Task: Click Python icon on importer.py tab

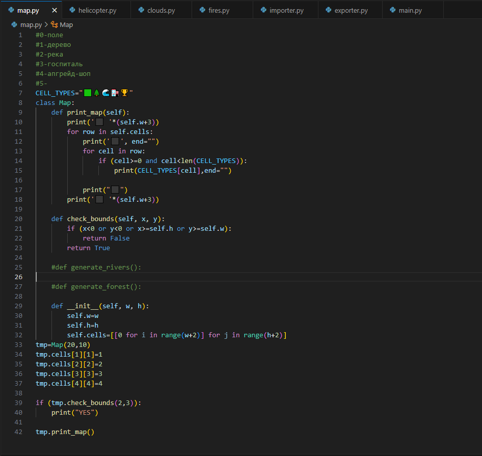Action: 264,10
